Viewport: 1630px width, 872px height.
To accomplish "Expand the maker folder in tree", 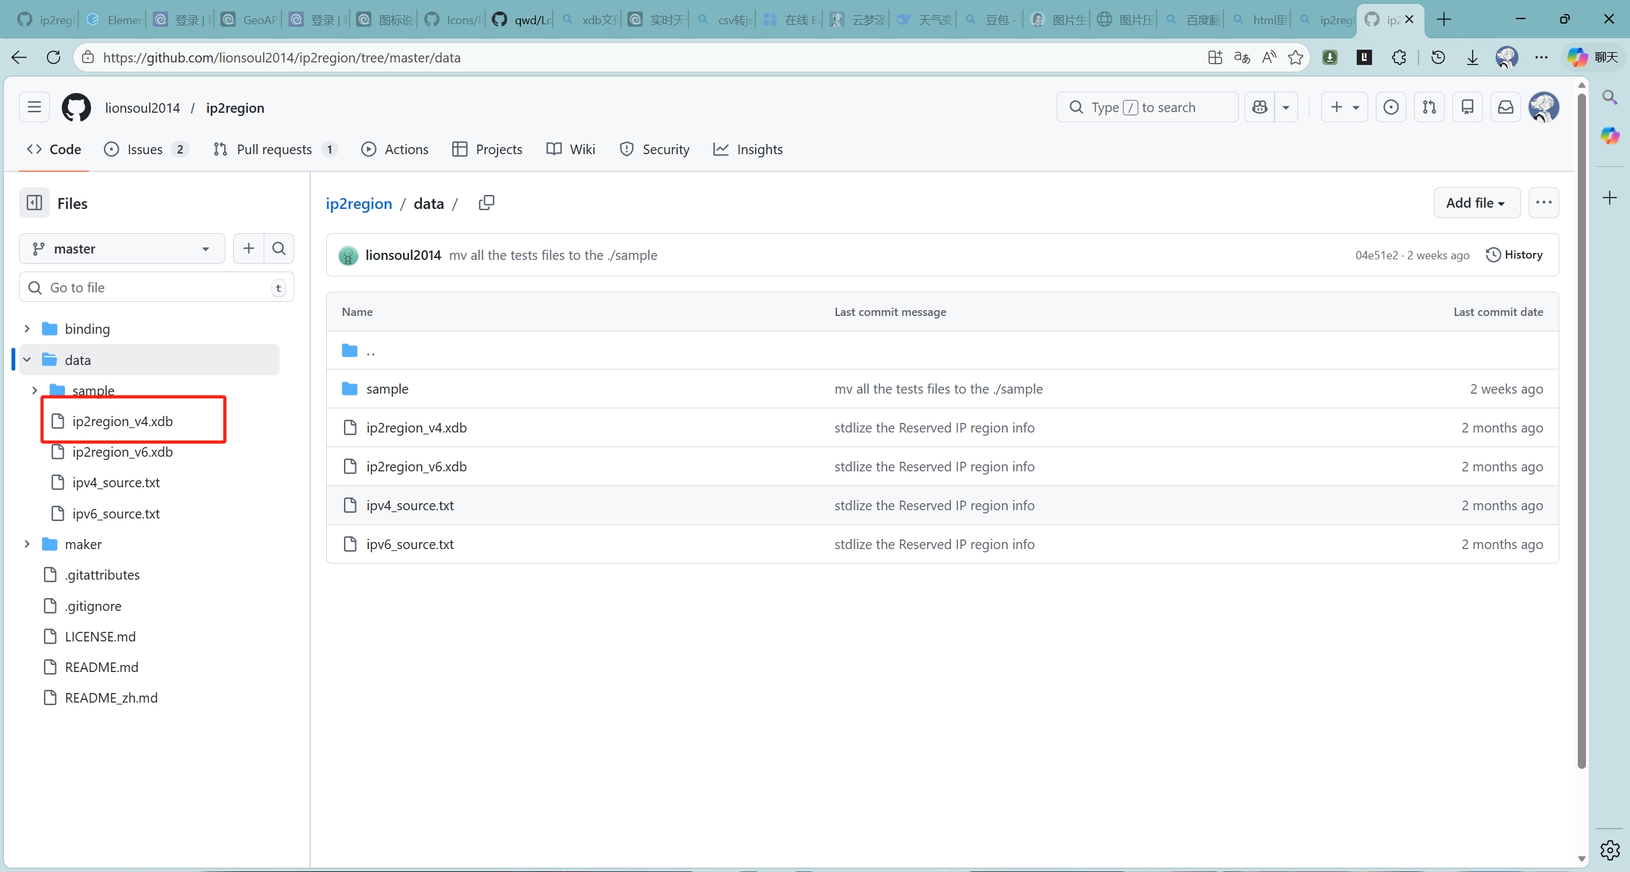I will point(27,544).
